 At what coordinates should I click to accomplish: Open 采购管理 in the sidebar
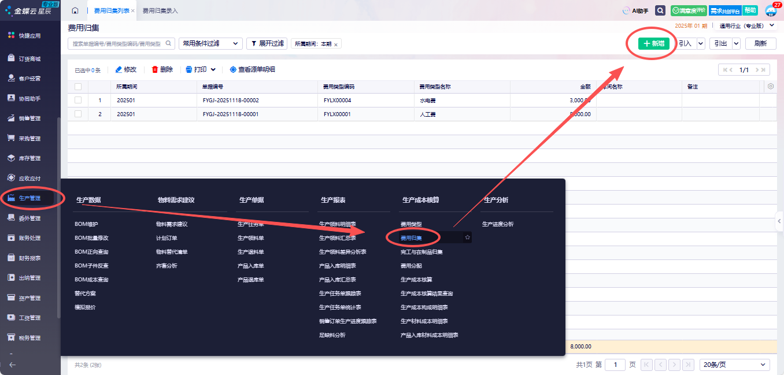click(29, 138)
